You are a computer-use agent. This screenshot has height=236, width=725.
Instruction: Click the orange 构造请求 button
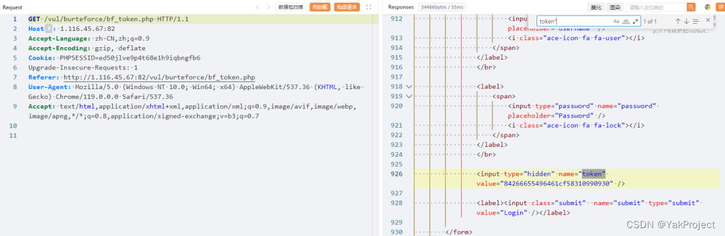click(347, 7)
